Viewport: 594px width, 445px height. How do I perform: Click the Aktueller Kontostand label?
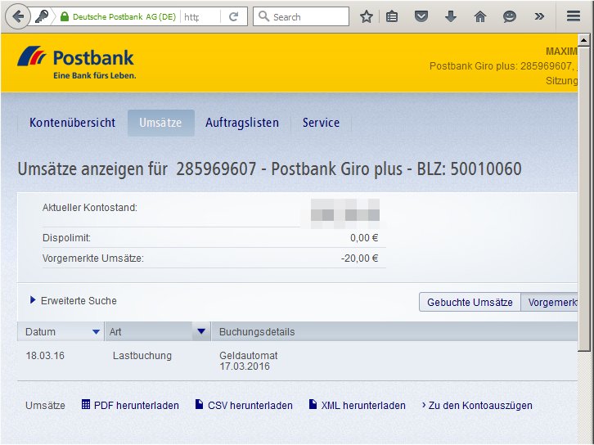coord(90,208)
